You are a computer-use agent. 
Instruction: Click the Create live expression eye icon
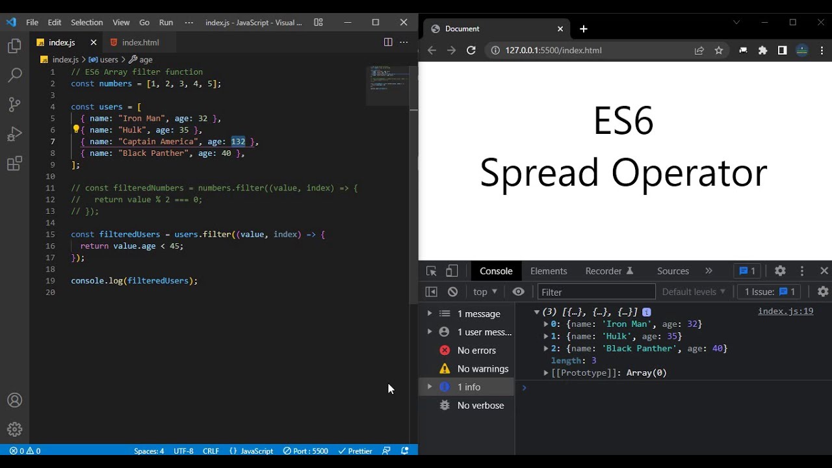[518, 292]
